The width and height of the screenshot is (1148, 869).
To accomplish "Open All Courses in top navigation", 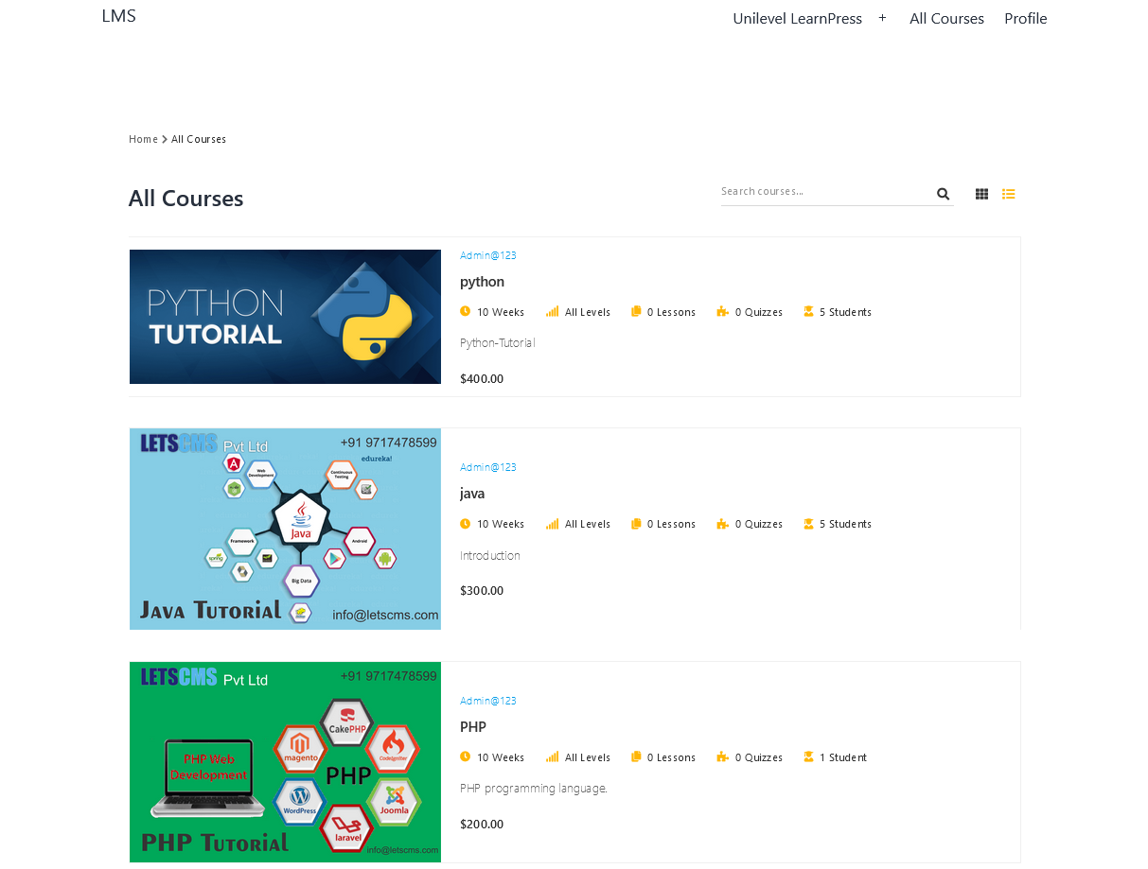I will [x=946, y=19].
